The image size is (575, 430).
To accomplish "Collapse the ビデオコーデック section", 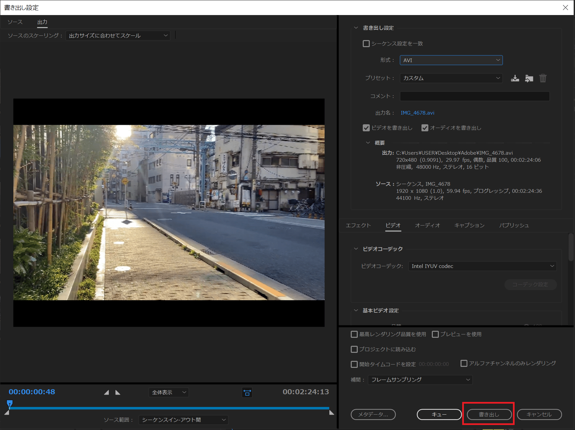I will pyautogui.click(x=356, y=249).
